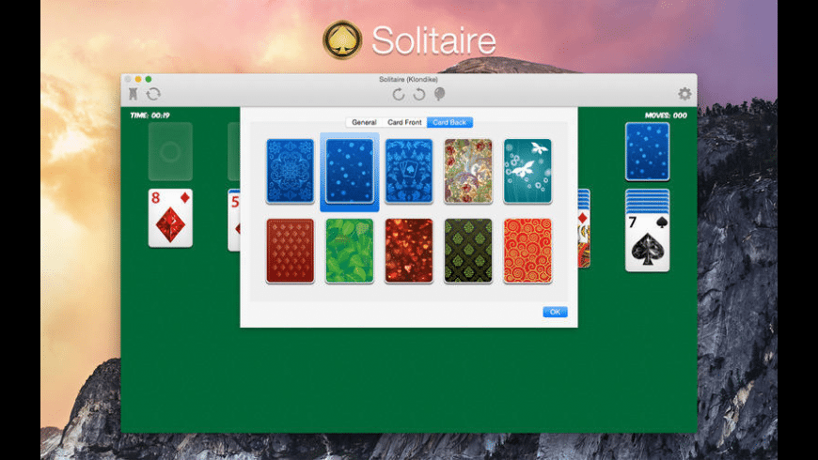Click the castle tower icon in the toolbar

134,94
